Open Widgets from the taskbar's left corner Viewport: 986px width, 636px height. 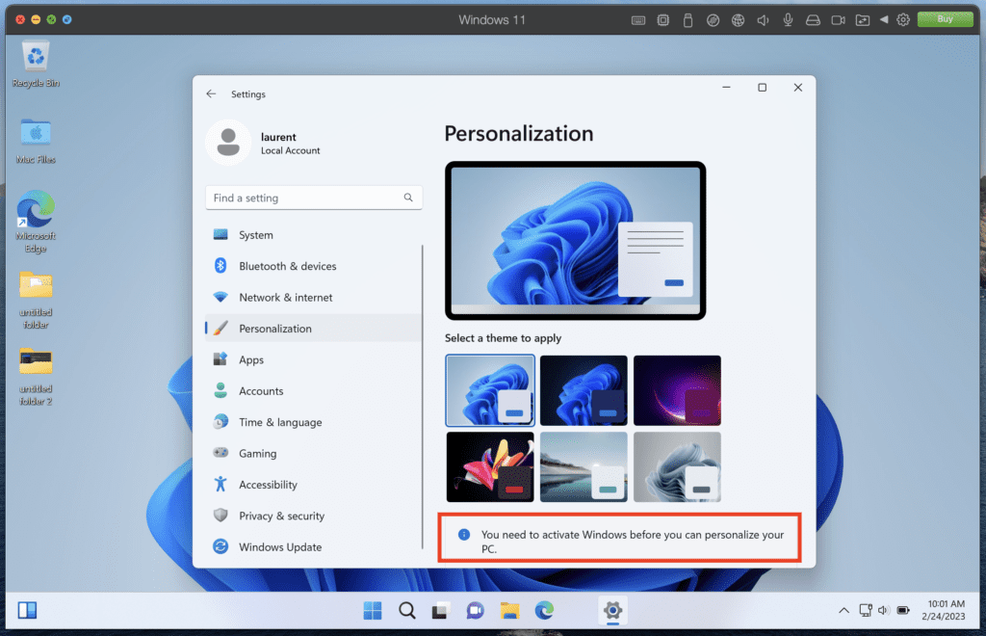point(27,610)
